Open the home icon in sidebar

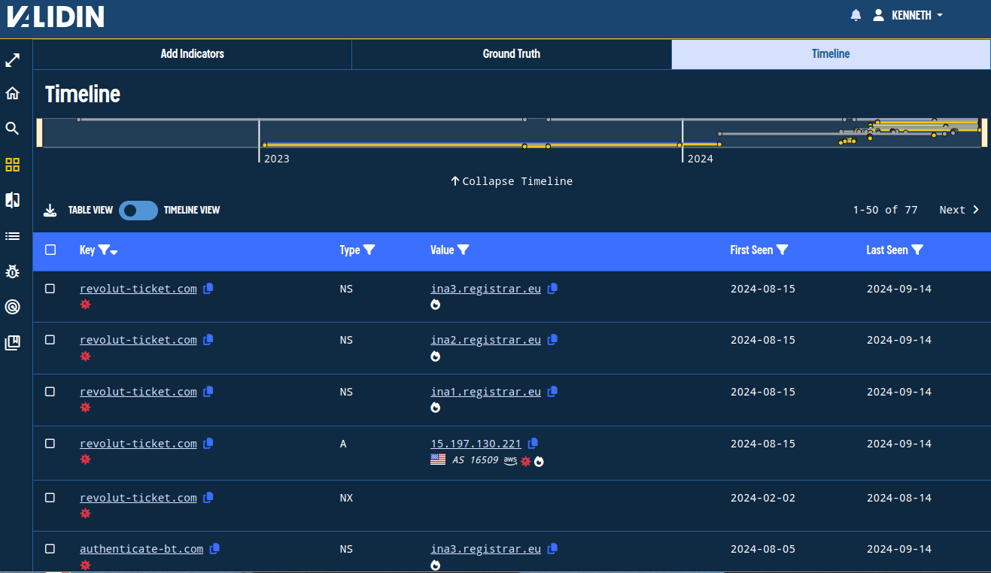(12, 93)
